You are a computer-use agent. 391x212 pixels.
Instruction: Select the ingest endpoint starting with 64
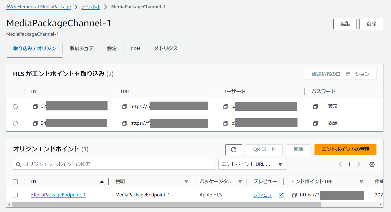click(x=15, y=123)
